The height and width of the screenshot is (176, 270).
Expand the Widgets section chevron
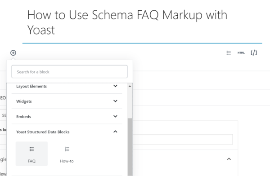pyautogui.click(x=115, y=101)
